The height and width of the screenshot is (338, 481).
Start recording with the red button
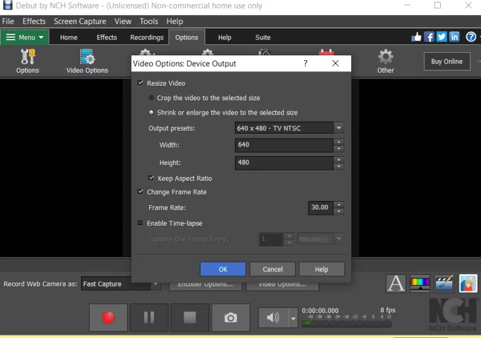tap(108, 318)
